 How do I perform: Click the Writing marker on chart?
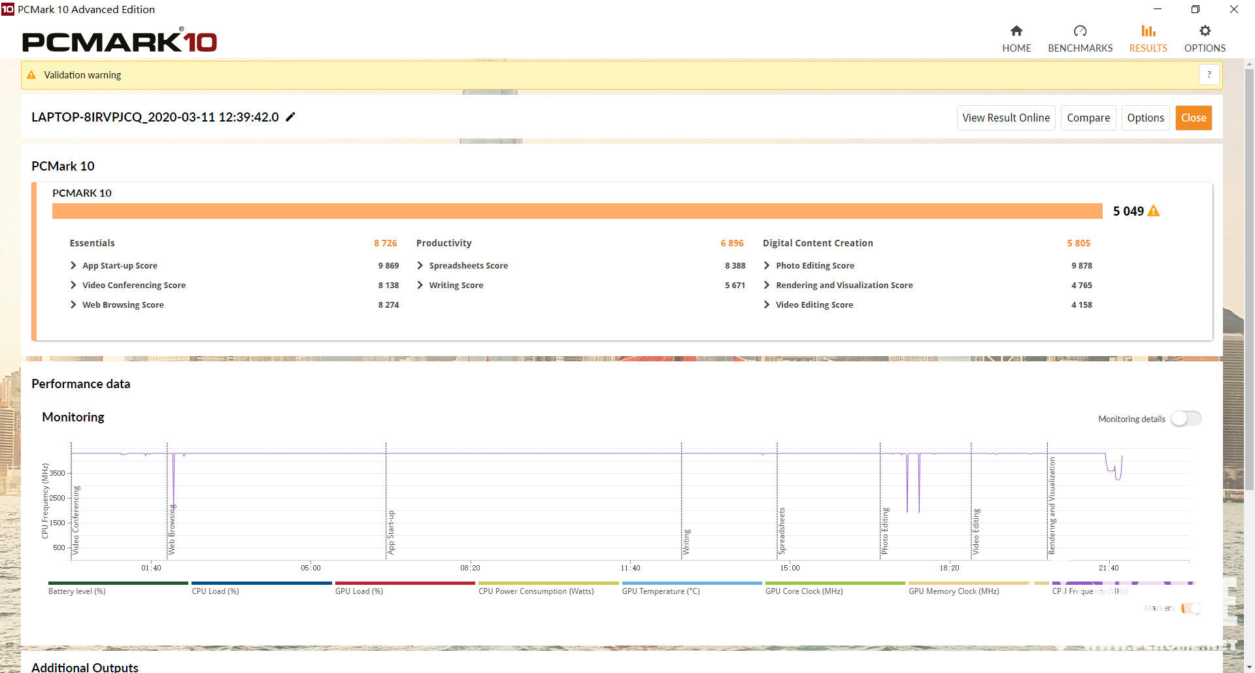point(686,542)
